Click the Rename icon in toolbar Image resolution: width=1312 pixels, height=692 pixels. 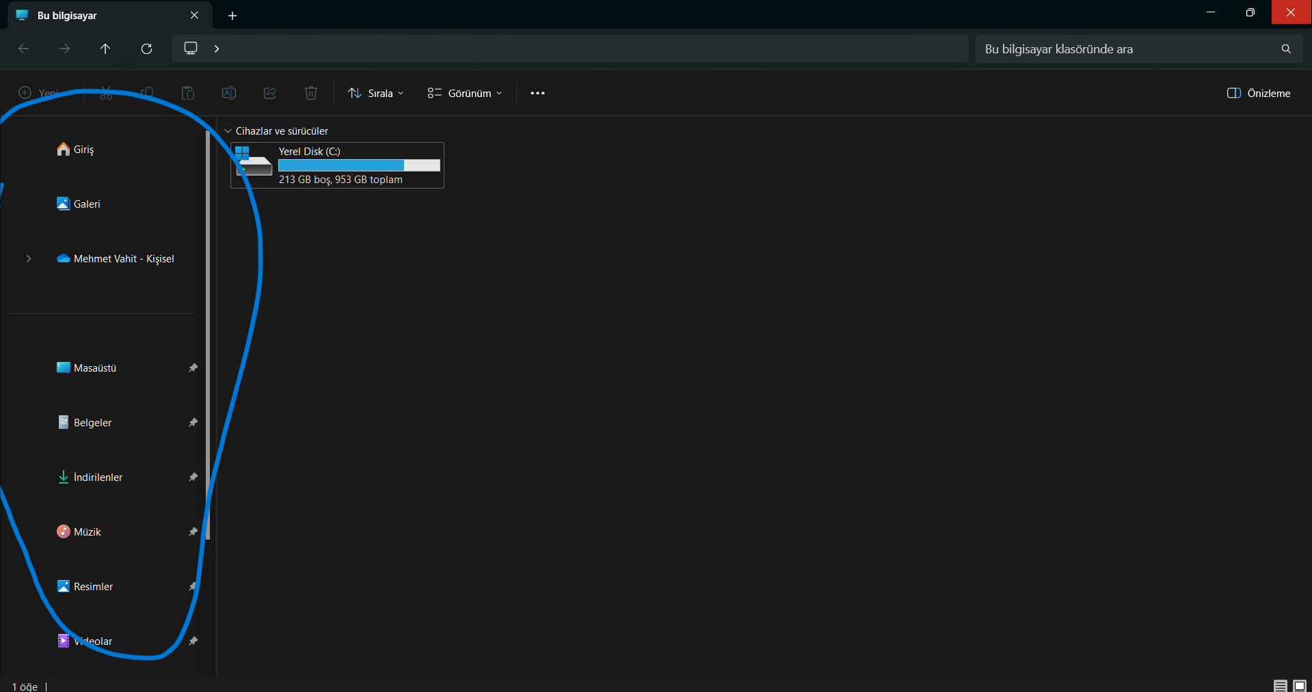(x=229, y=93)
